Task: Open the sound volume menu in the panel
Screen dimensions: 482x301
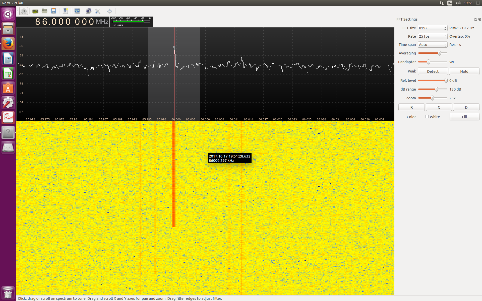Action: [458, 3]
